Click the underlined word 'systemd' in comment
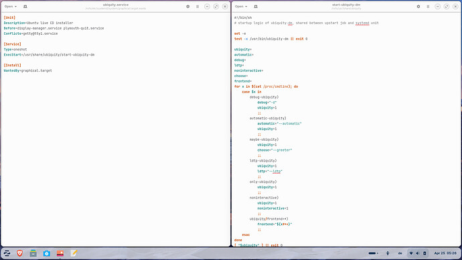Viewport: 462px width, 260px height. [x=362, y=23]
